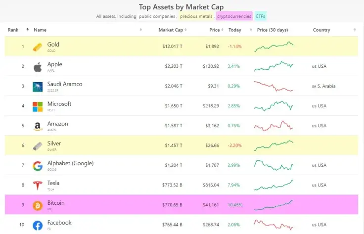Filter by cryptocurrencies tag
The height and width of the screenshot is (234, 364).
pyautogui.click(x=234, y=16)
